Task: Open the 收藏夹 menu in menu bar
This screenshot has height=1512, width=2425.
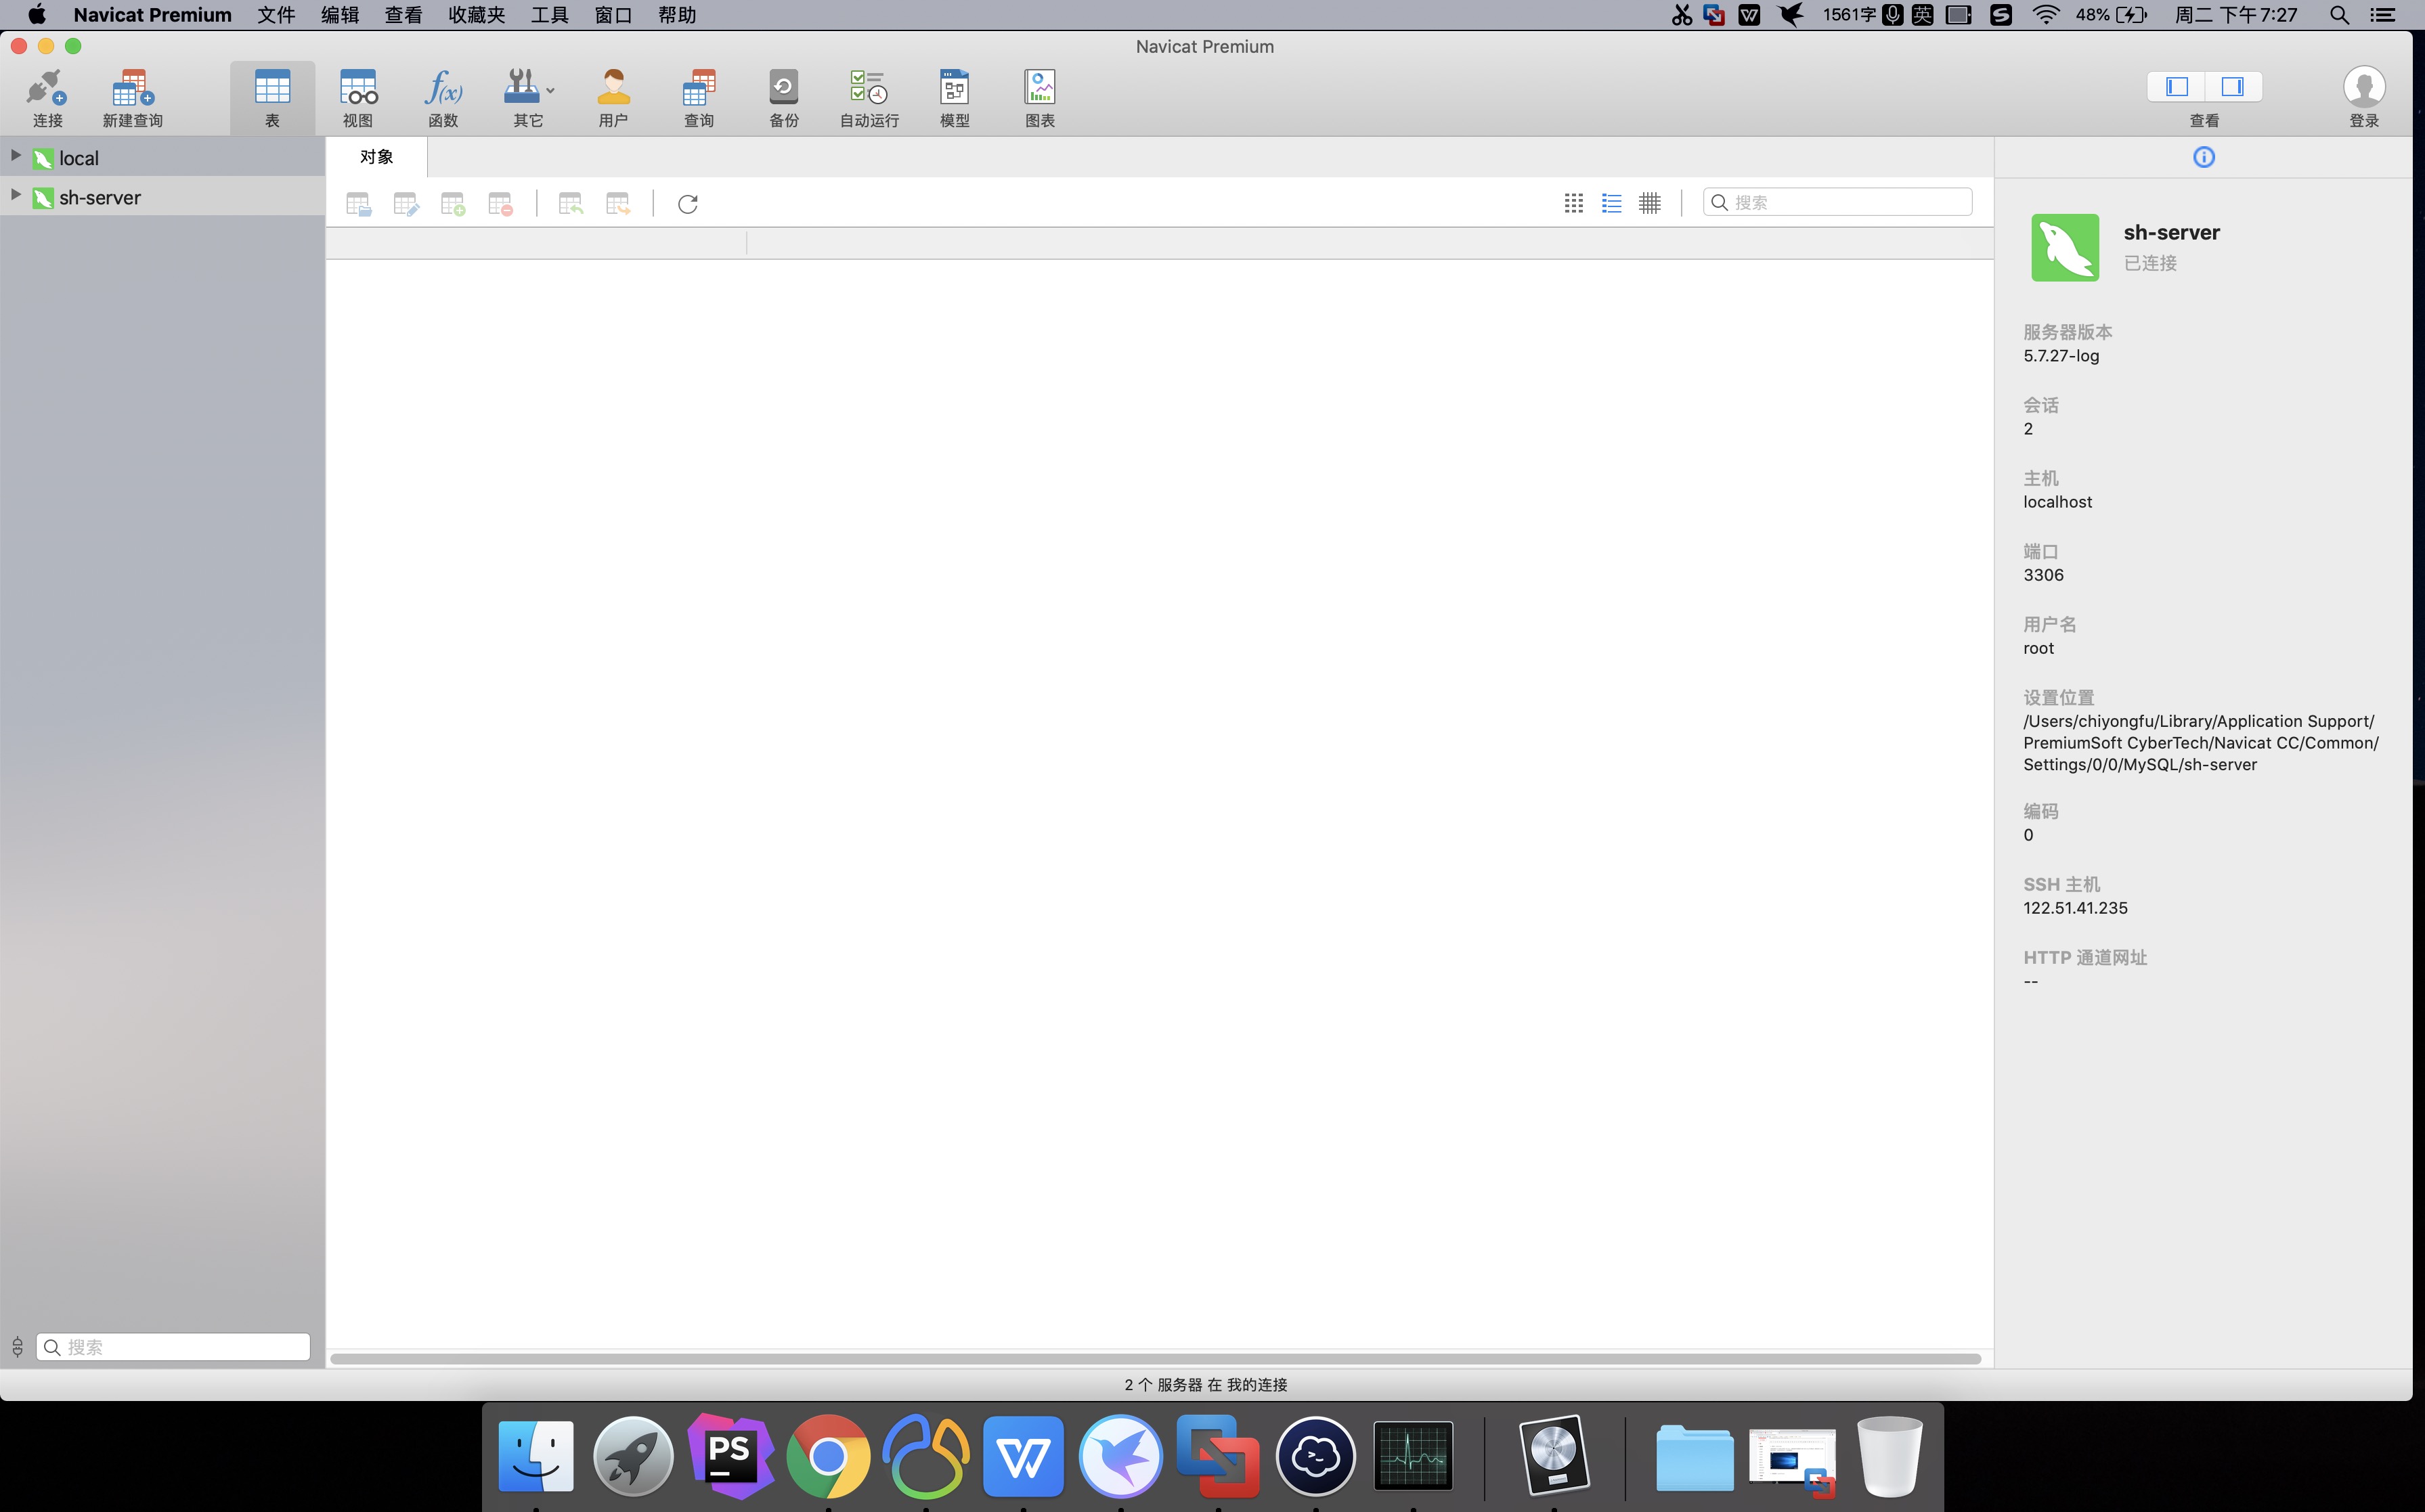Action: (x=476, y=15)
